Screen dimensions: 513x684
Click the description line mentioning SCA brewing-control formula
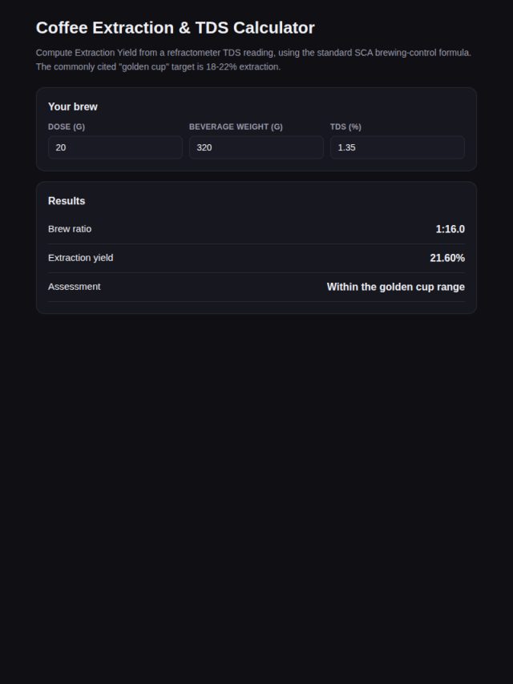coord(253,53)
